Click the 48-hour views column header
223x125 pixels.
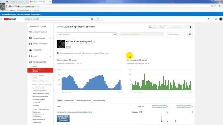pyautogui.click(x=159, y=106)
